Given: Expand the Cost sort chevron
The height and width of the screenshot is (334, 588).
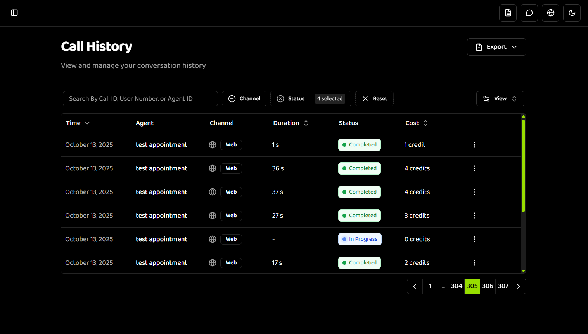Looking at the screenshot, I should [425, 123].
